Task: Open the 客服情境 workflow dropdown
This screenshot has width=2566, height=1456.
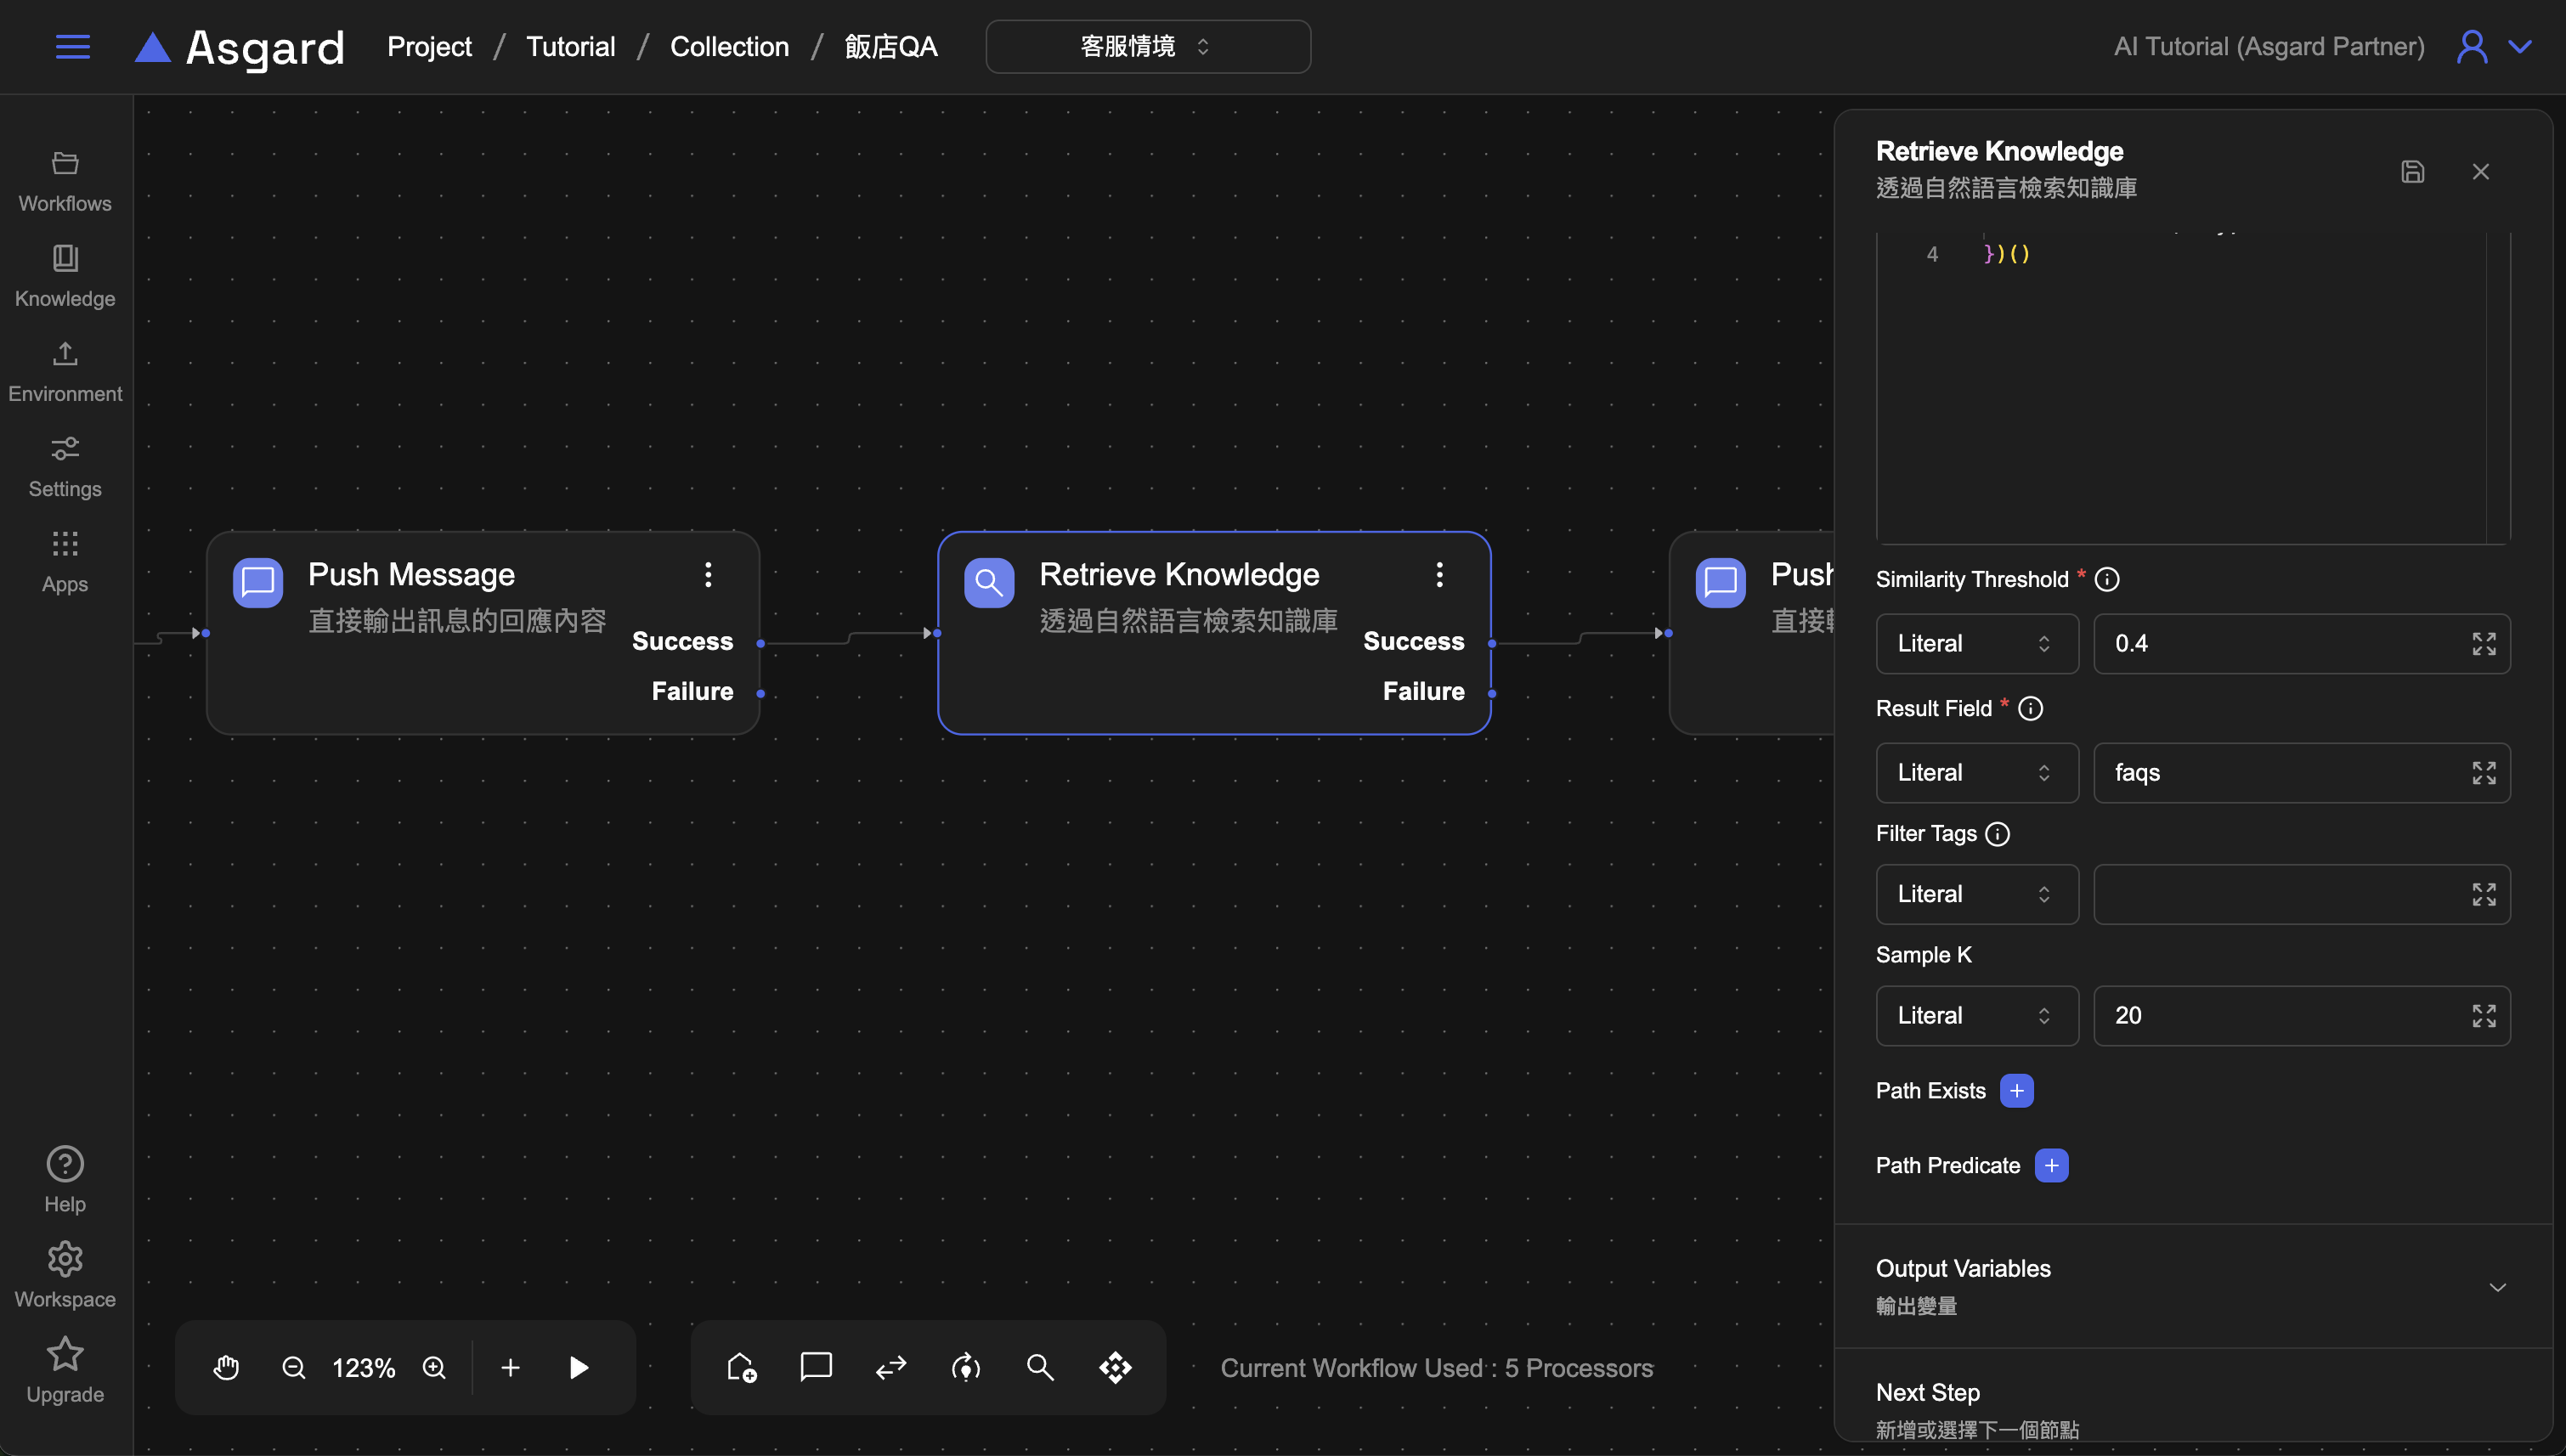Action: (1147, 46)
